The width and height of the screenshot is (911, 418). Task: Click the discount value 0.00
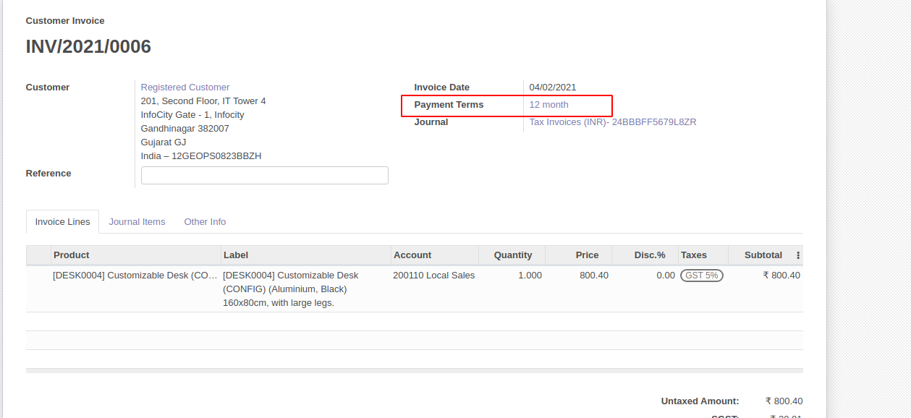[666, 276]
